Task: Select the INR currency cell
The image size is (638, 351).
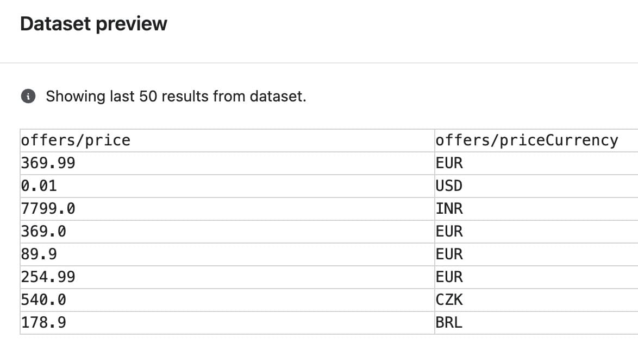Action: click(x=536, y=209)
